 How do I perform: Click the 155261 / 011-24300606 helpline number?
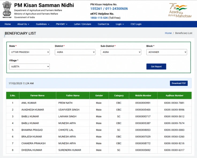pyautogui.click(x=109, y=9)
